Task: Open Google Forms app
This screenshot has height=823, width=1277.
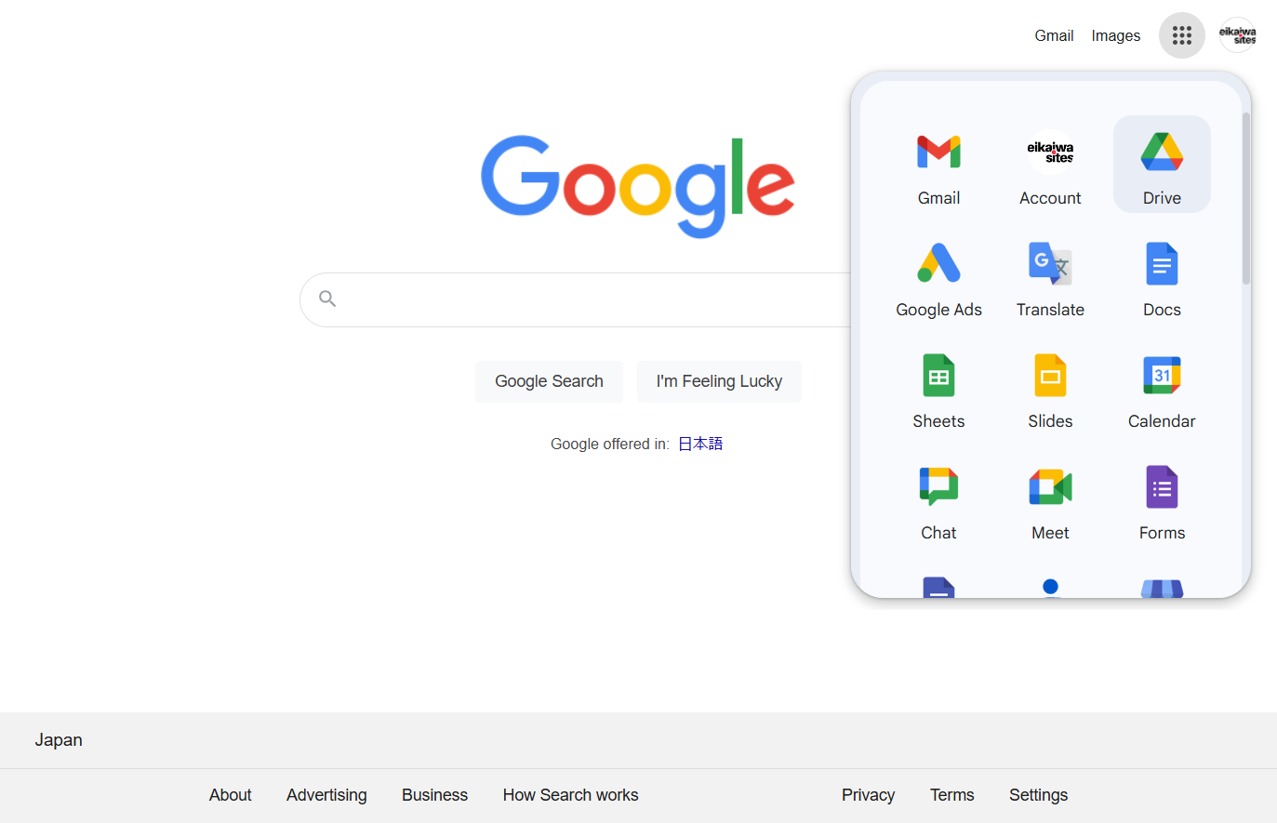Action: click(x=1162, y=499)
